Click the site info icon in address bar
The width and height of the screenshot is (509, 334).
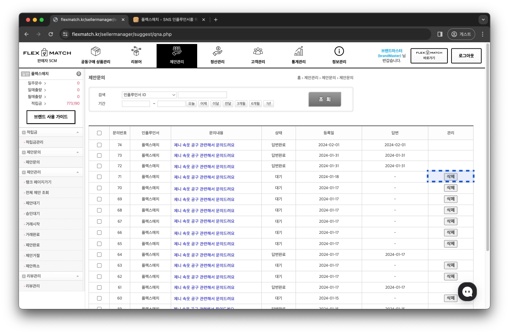[66, 34]
